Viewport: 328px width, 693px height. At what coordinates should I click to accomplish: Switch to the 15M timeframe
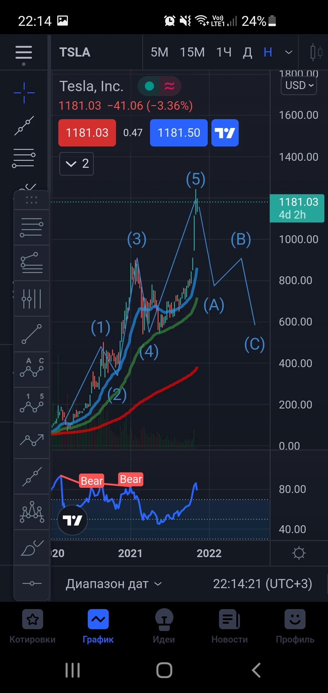pos(192,52)
